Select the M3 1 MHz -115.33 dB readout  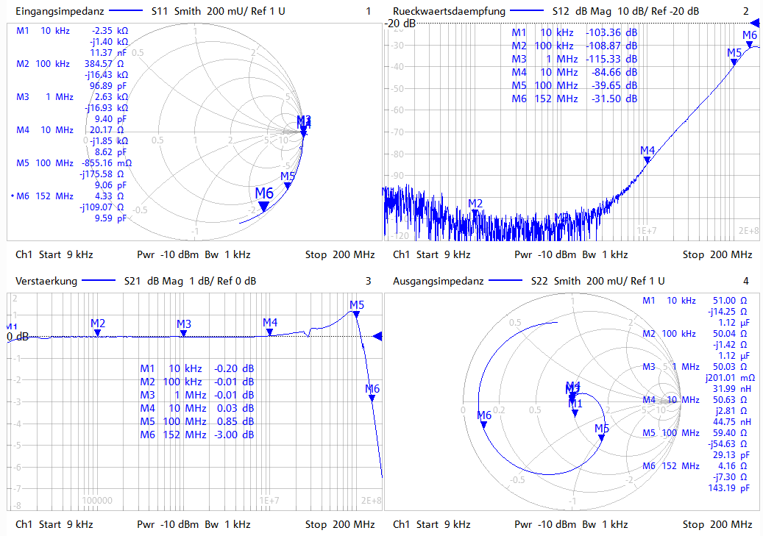point(574,59)
